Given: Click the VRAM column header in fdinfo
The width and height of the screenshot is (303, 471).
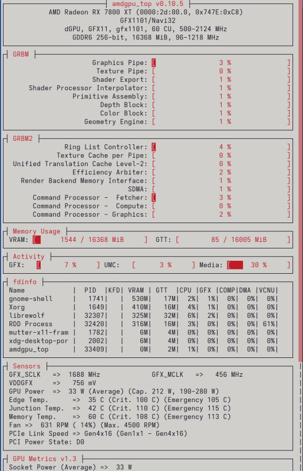Looking at the screenshot, I should pos(136,290).
